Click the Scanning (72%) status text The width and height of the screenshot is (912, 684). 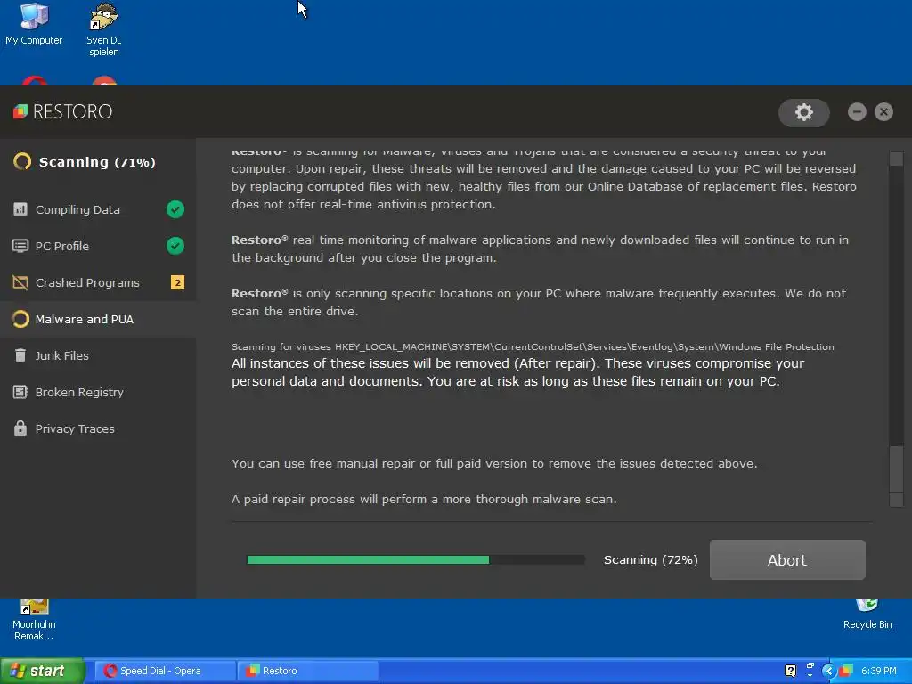[x=650, y=559]
